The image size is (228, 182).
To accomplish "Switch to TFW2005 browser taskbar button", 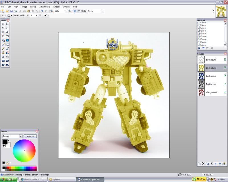I will pos(33,179).
